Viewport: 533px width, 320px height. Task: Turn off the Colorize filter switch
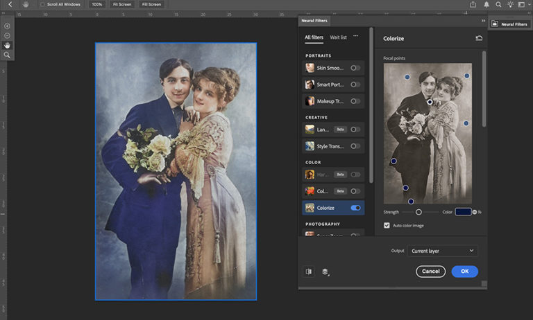coord(355,208)
